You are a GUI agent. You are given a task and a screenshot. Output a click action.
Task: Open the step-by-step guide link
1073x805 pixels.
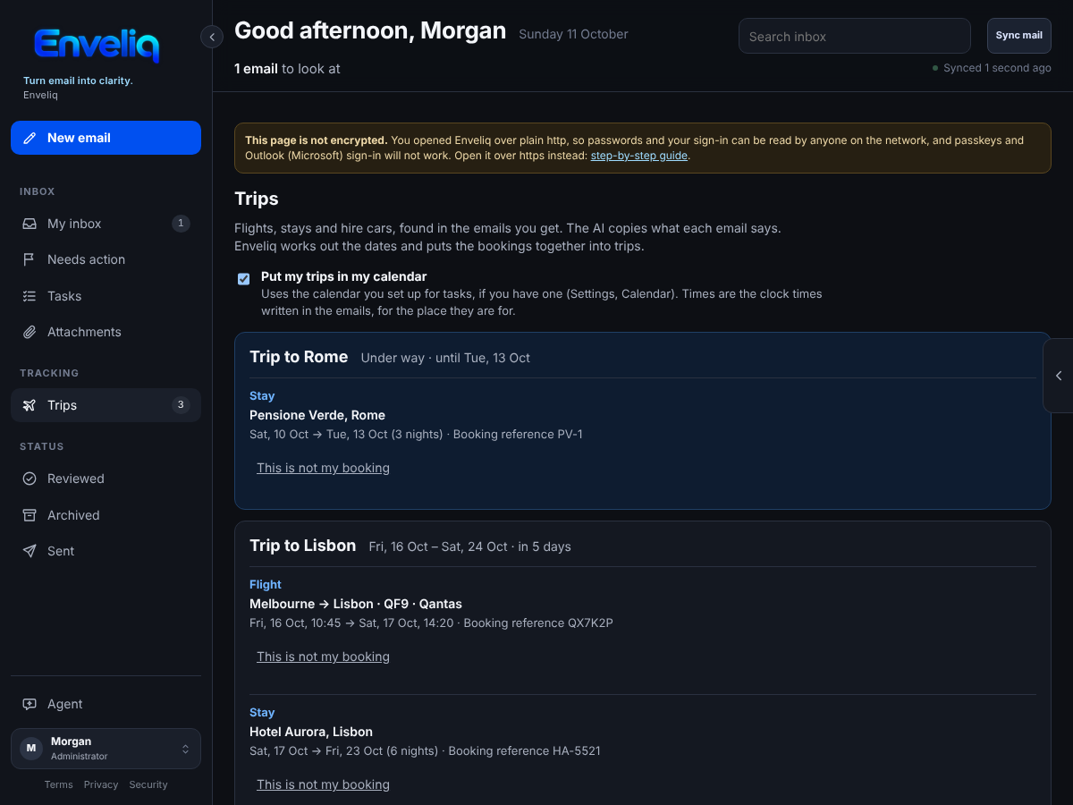coord(639,156)
